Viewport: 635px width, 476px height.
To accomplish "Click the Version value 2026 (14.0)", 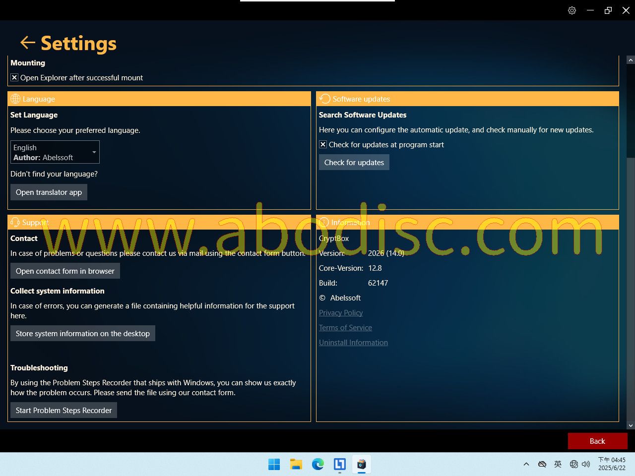I will 386,253.
